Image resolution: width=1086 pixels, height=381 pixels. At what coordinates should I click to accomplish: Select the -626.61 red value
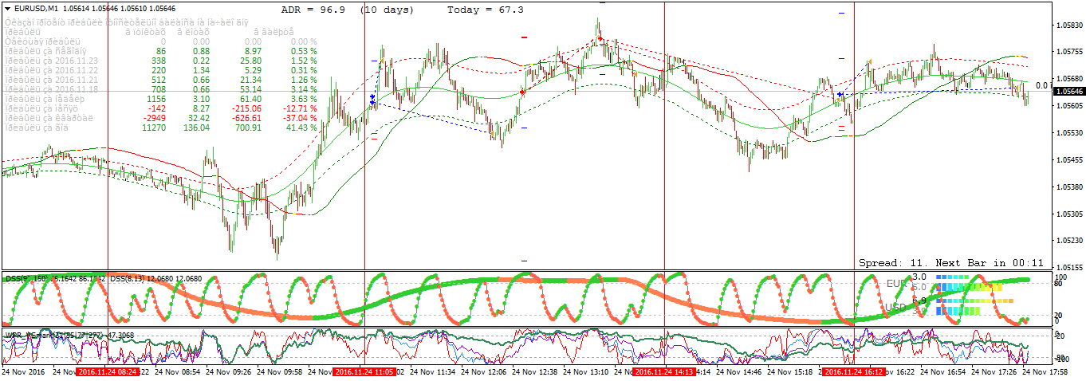point(246,116)
